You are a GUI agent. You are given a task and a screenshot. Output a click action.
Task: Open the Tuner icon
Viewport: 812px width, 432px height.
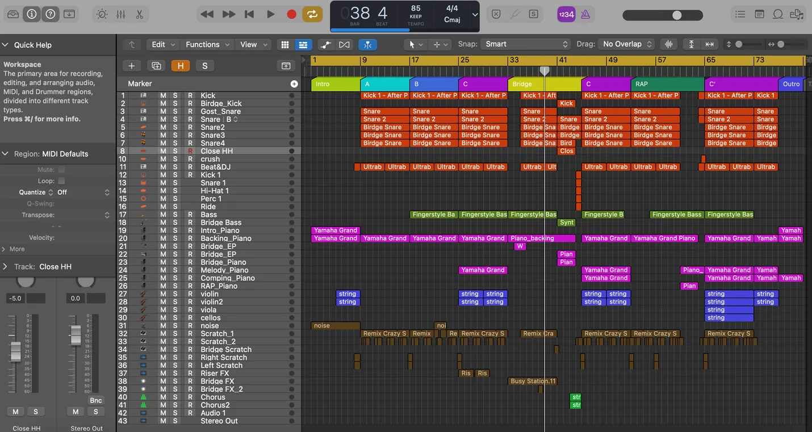coord(515,14)
